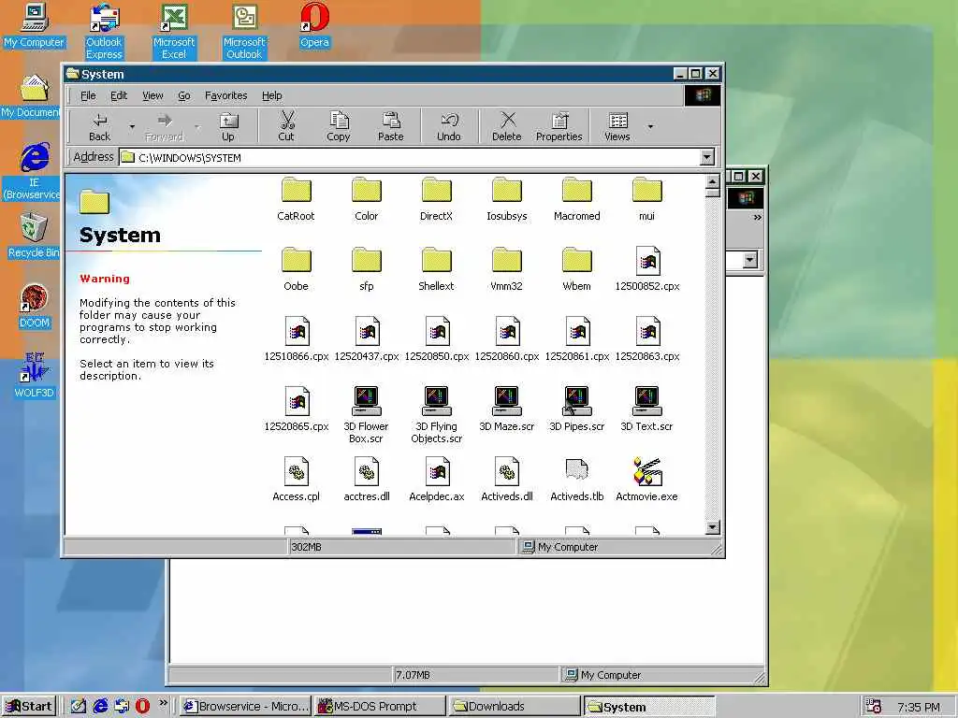Select the sfp folder
This screenshot has height=718, width=958.
[x=366, y=269]
